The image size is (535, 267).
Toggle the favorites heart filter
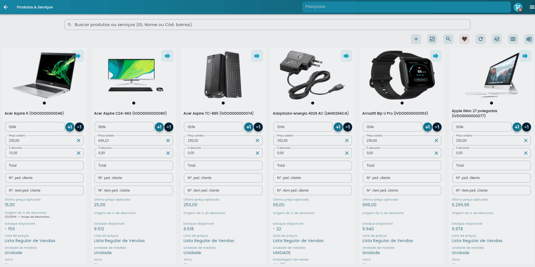pyautogui.click(x=464, y=39)
